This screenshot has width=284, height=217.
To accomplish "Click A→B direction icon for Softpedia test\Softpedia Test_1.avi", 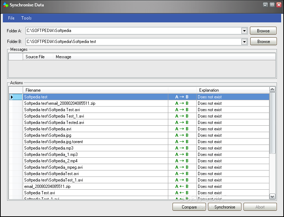I will tap(182, 116).
